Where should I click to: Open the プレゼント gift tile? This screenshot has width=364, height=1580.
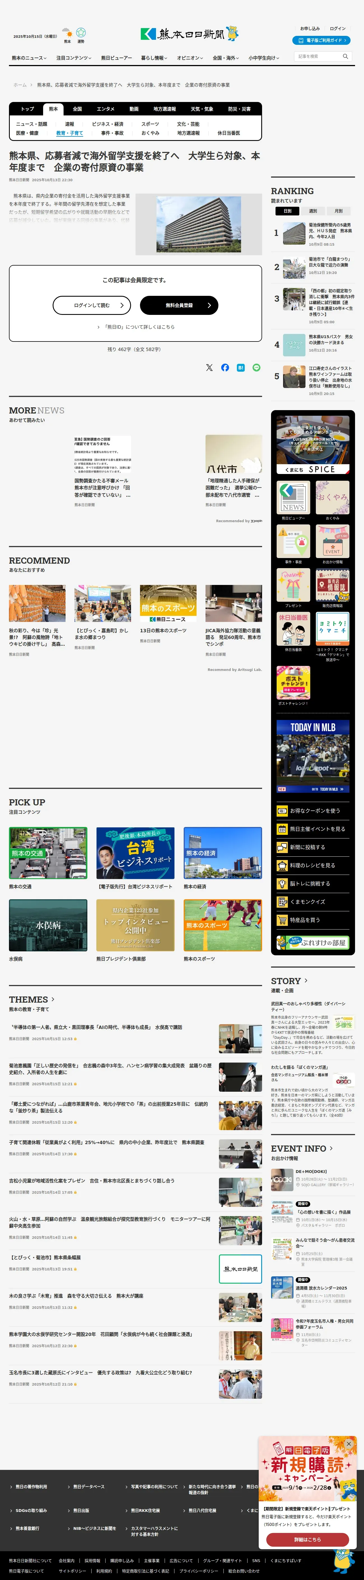(293, 585)
